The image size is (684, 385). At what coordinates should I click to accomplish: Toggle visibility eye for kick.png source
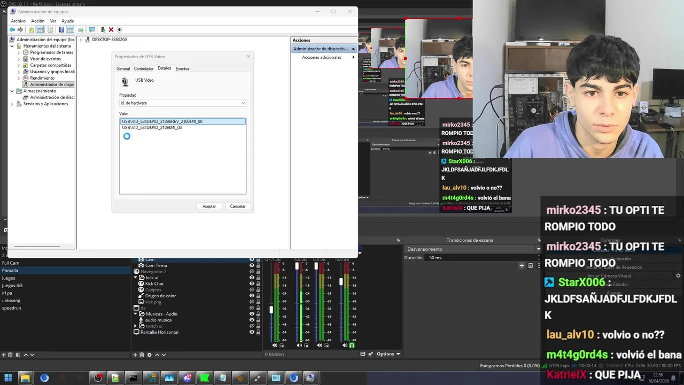[252, 302]
